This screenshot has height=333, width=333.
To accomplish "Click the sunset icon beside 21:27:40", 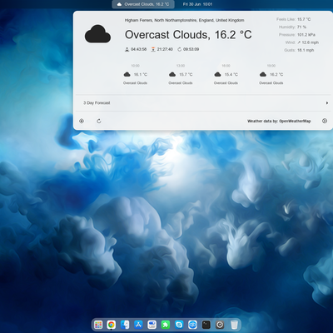I will 153,49.
